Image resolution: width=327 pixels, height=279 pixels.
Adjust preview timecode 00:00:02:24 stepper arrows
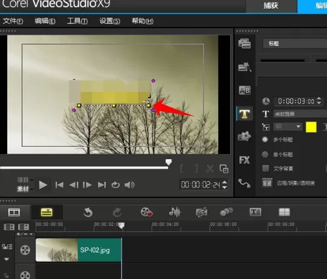[x=225, y=185]
